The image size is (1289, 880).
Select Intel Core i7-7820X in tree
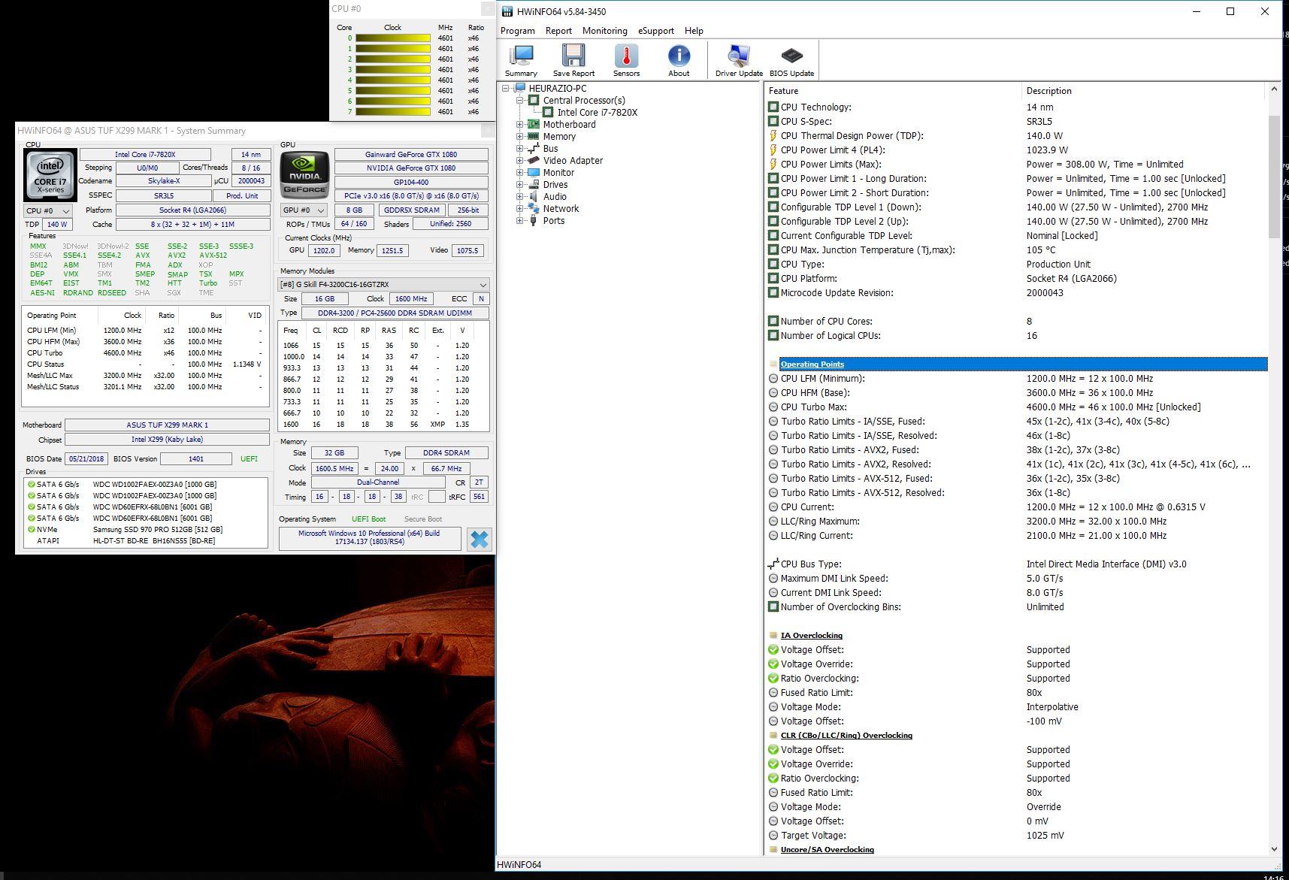[598, 112]
